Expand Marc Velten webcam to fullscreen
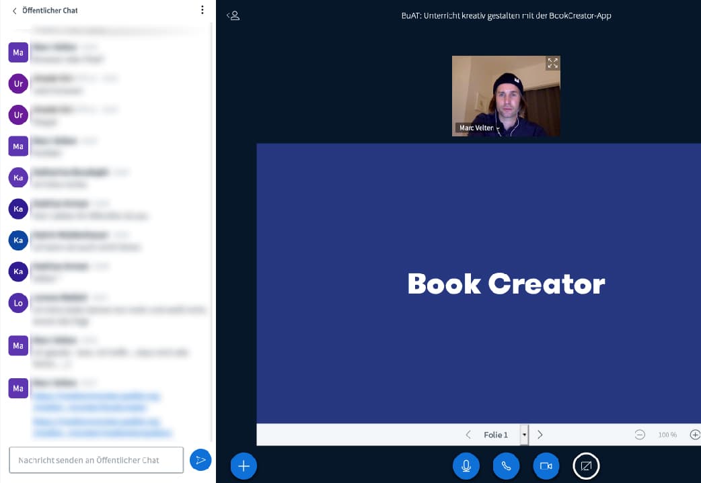Image resolution: width=701 pixels, height=483 pixels. point(552,63)
